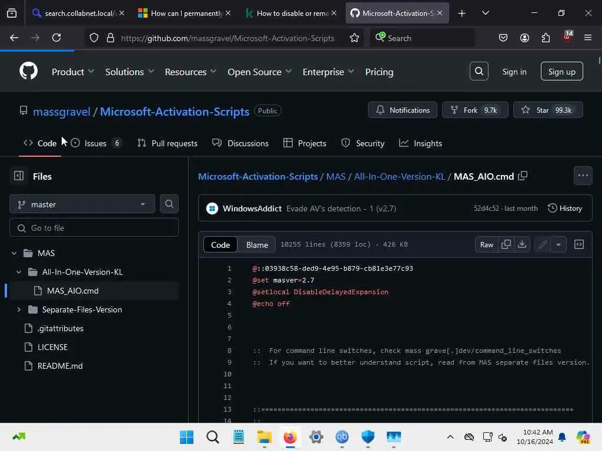The image size is (602, 451).
Task: Copy raw file contents icon
Action: pyautogui.click(x=506, y=244)
